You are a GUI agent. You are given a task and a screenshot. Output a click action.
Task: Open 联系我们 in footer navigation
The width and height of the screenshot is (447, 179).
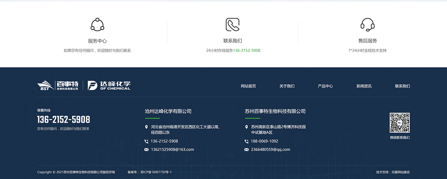point(402,86)
